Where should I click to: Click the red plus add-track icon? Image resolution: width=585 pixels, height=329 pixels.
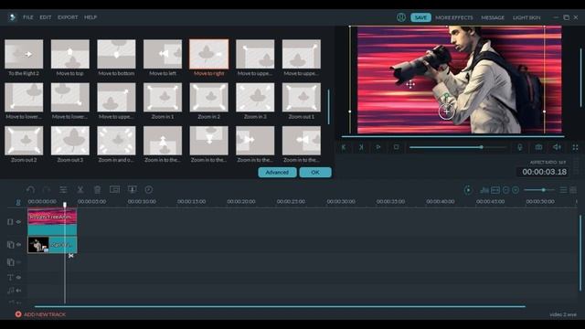click(x=18, y=314)
